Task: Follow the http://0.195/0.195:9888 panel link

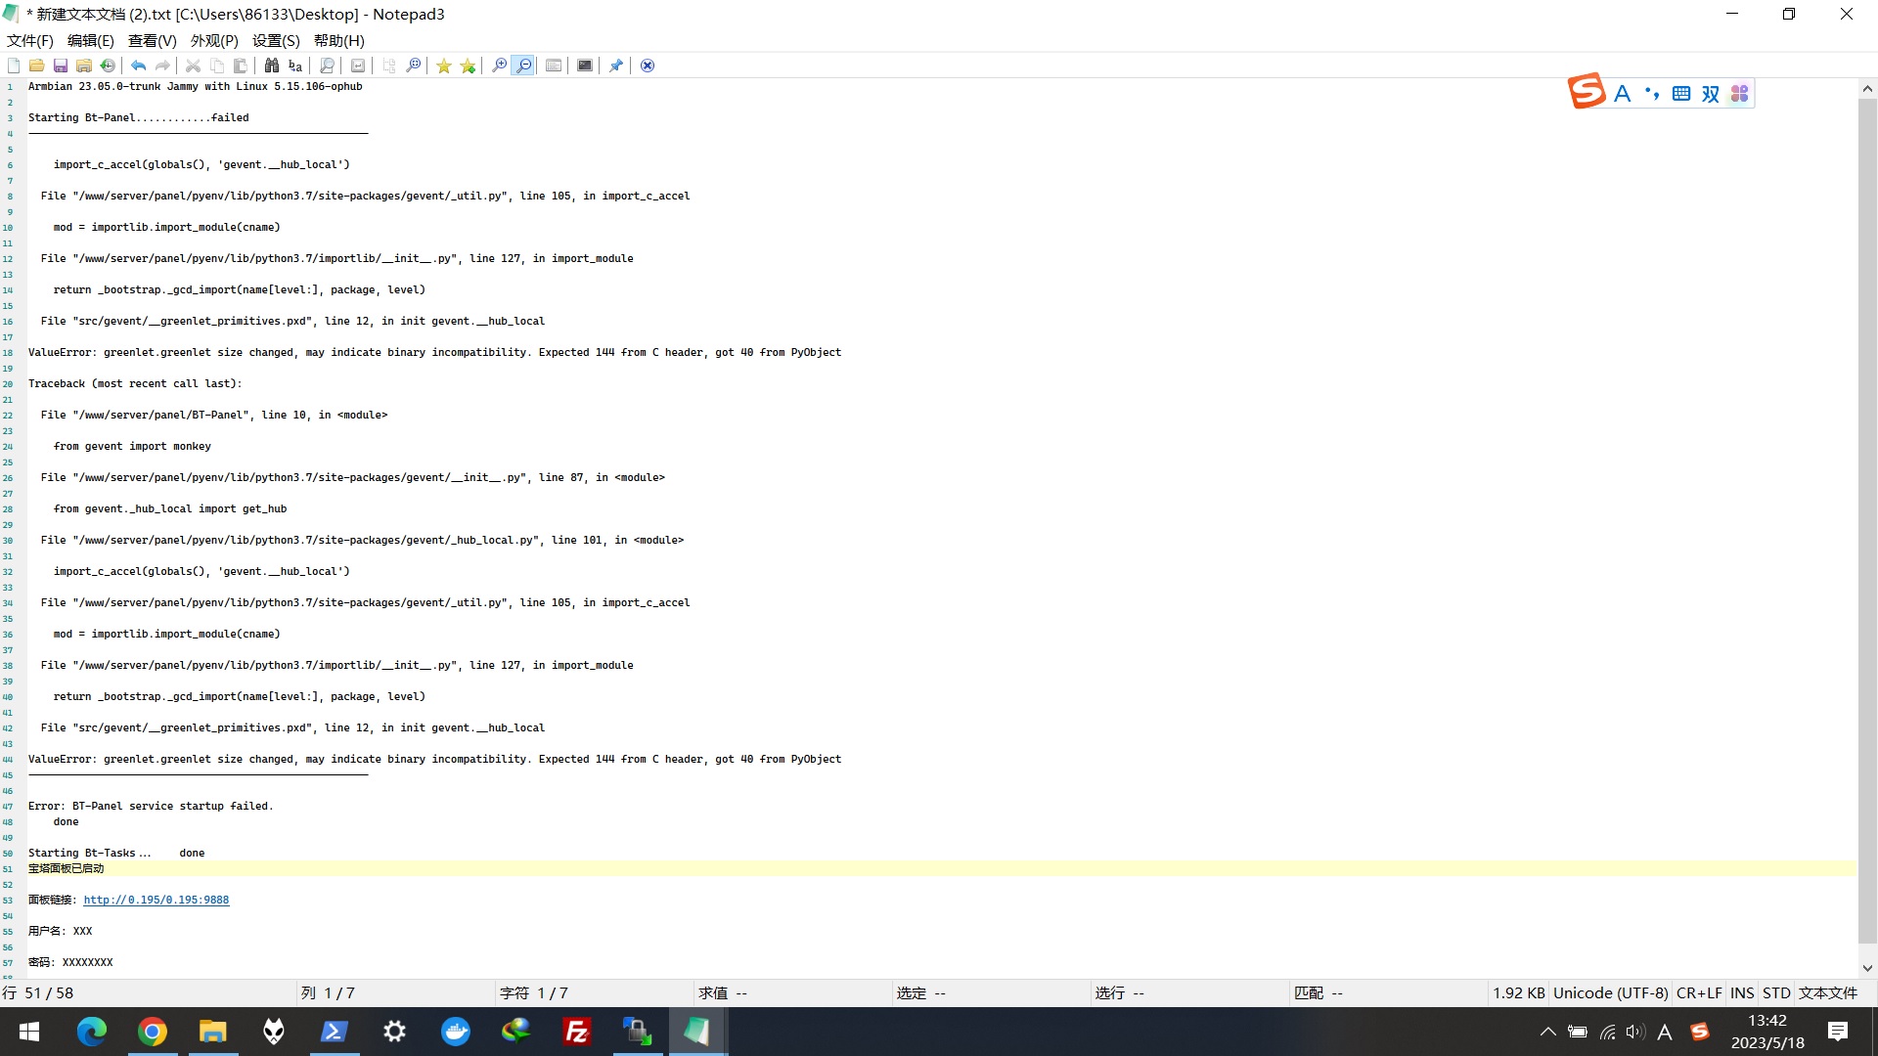Action: 156,900
